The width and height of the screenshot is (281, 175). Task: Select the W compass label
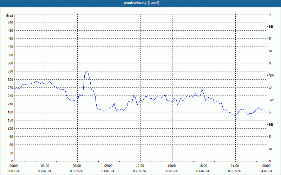click(270, 88)
